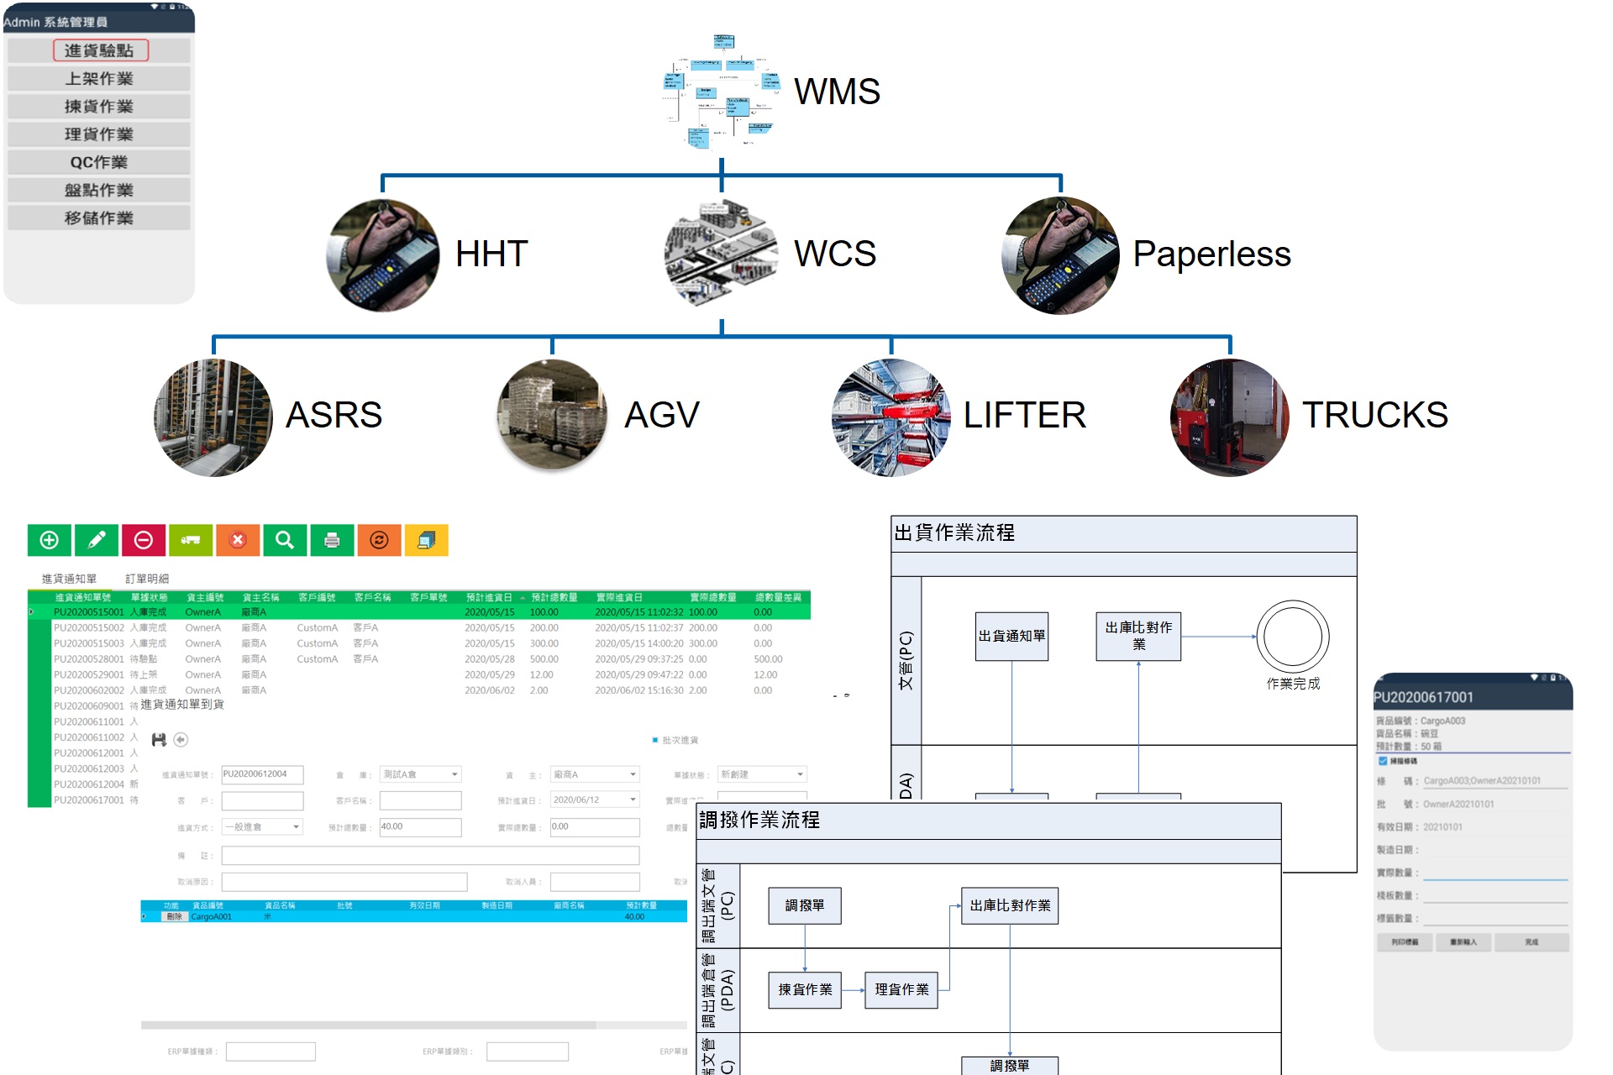The height and width of the screenshot is (1075, 1613).
Task: Open 進貨驗點 in the Admin menu
Action: point(99,50)
